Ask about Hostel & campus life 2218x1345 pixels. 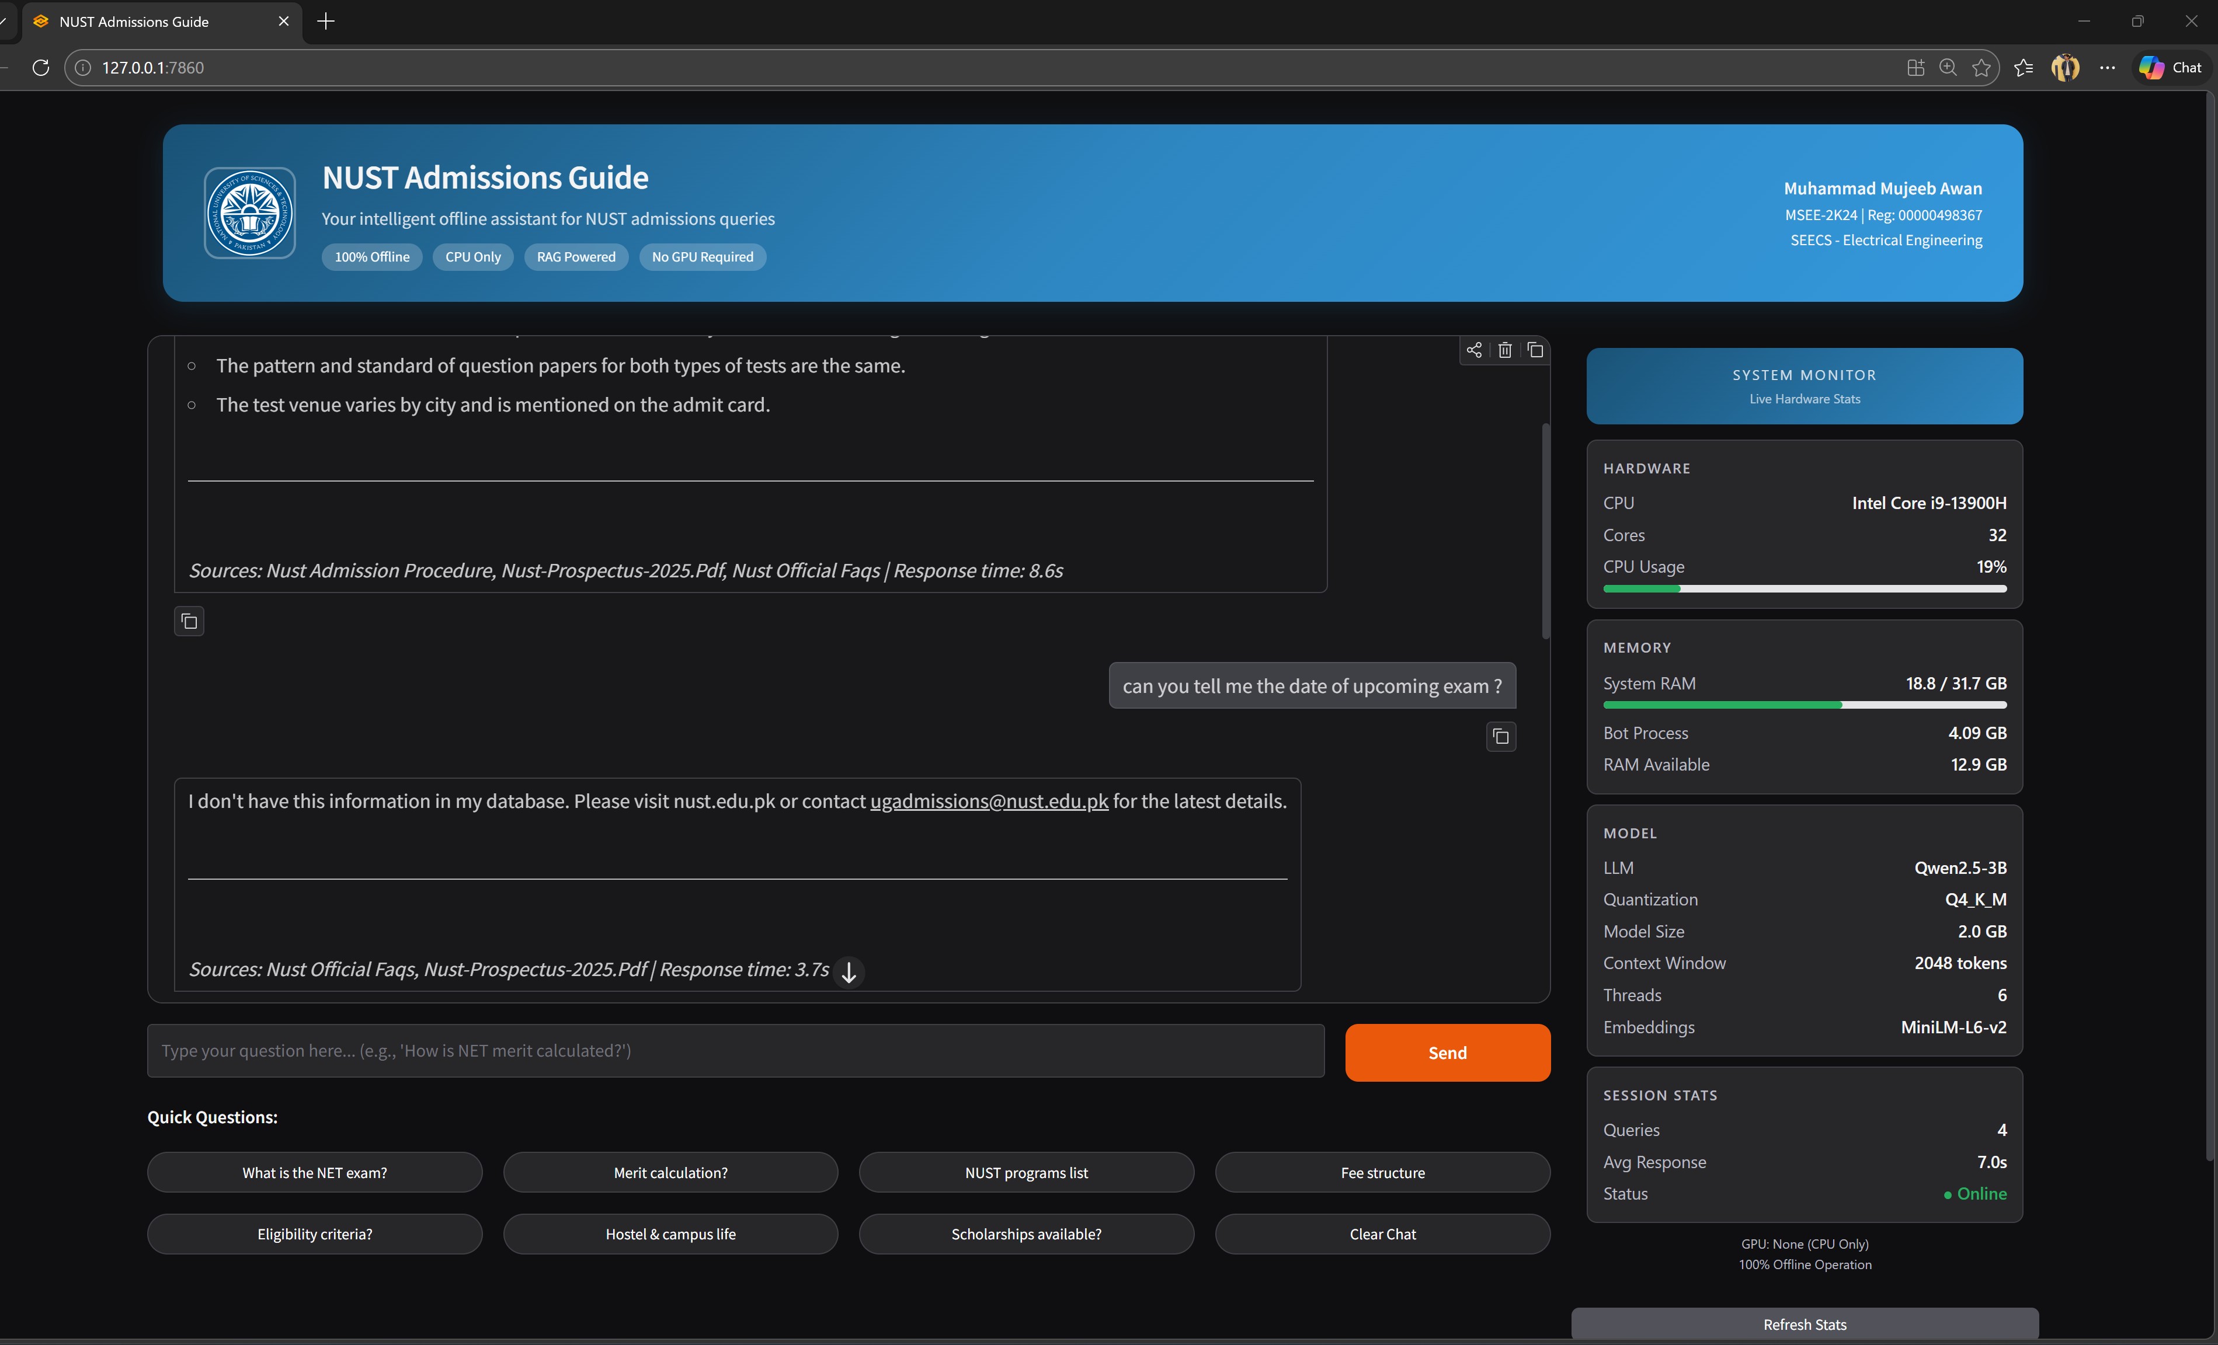click(x=670, y=1234)
